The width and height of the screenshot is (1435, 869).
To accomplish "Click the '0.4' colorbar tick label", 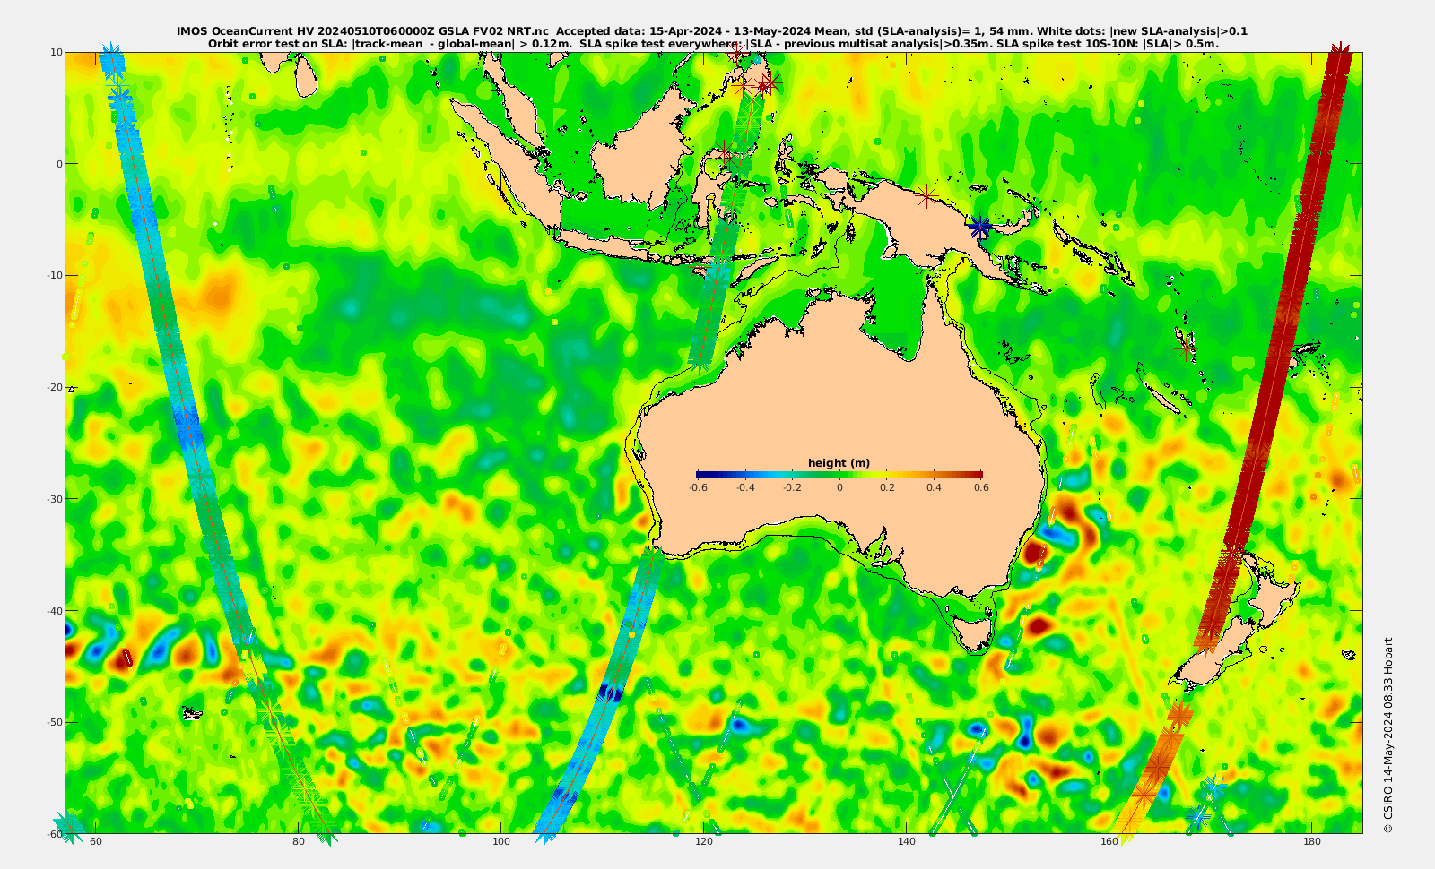I will (x=934, y=488).
